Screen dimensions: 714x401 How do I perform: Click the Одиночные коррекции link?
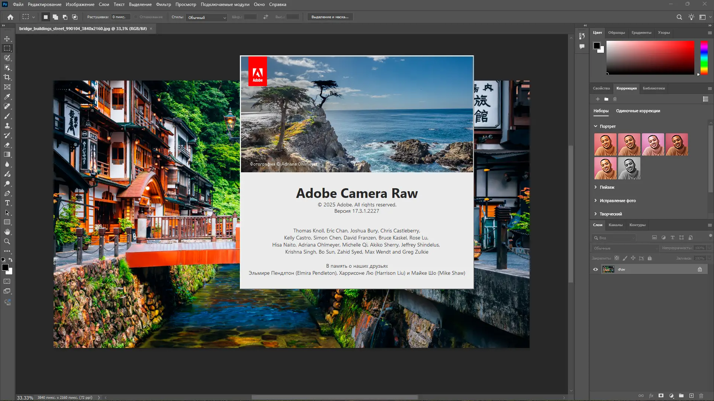tap(638, 111)
